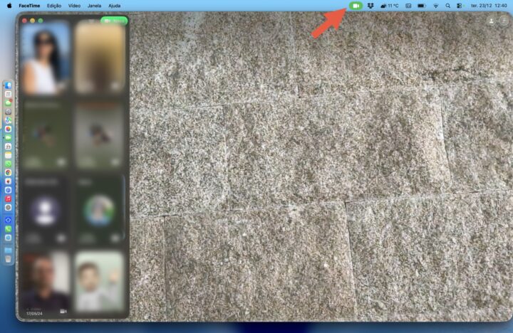Open Control Center from menu bar
The height and width of the screenshot is (333, 513).
460,6
